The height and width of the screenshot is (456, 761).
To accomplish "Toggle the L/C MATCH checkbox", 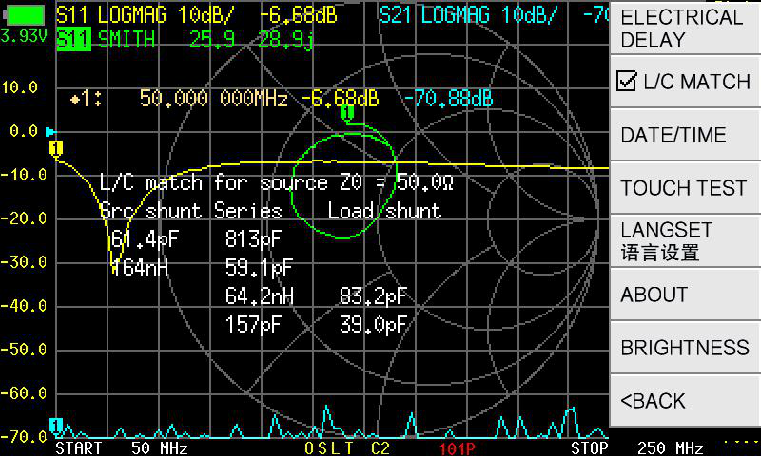I will click(x=626, y=82).
